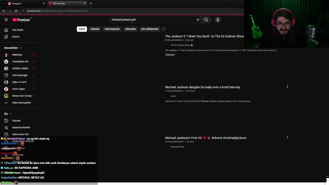Select the İzlenenler filter chip
This screenshot has height=185, width=329.
pyautogui.click(x=130, y=29)
